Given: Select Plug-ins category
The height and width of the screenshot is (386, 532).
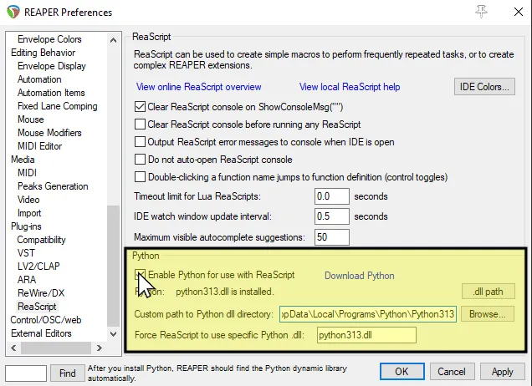Looking at the screenshot, I should tap(26, 226).
